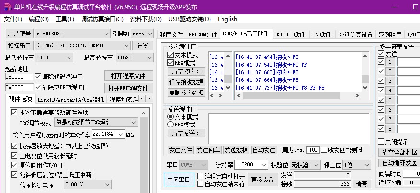Switch to the EEPROM文件 tab

(203, 34)
